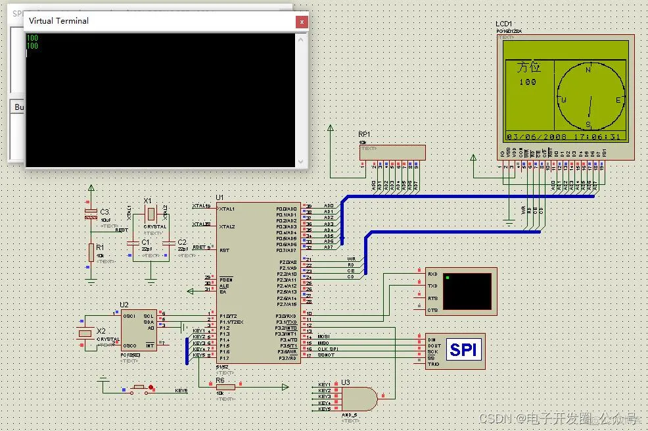Click the Virtual Terminal scrollbar up arrow
The width and height of the screenshot is (648, 431).
coord(300,39)
